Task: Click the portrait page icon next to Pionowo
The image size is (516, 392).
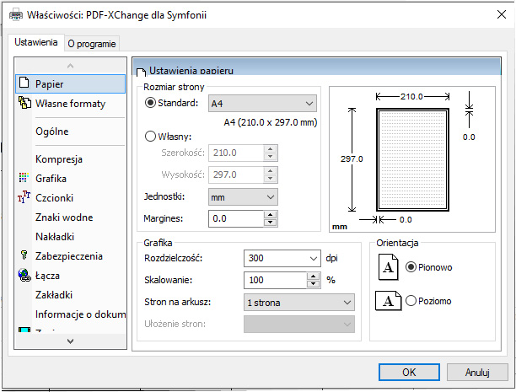Action: coord(388,267)
